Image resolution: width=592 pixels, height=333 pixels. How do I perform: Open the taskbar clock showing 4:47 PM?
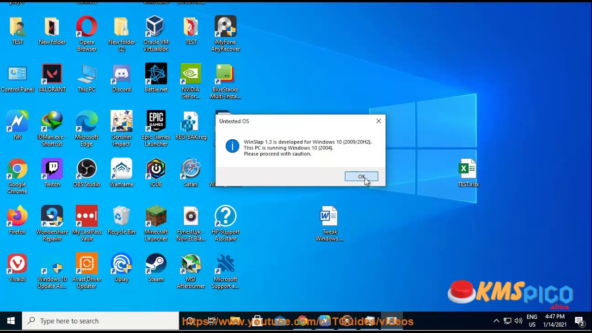click(555, 321)
